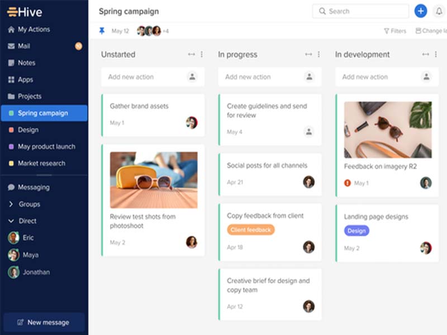Click the pin icon next to May 12
Screen dimensions: 447x335
coord(101,31)
